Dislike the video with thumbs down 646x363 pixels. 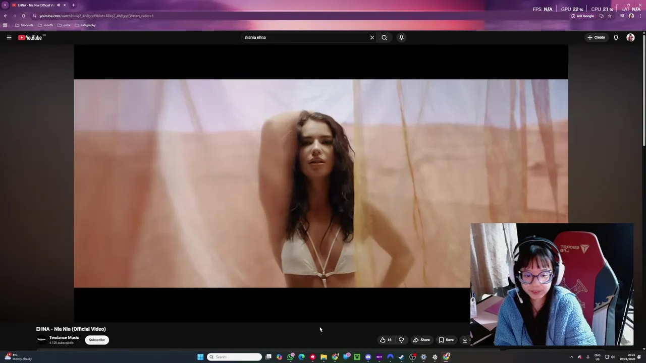(401, 340)
